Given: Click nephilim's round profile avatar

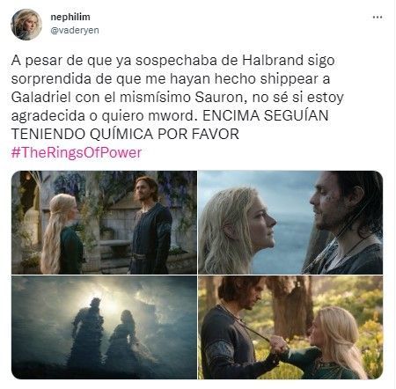Looking at the screenshot, I should (x=26, y=25).
